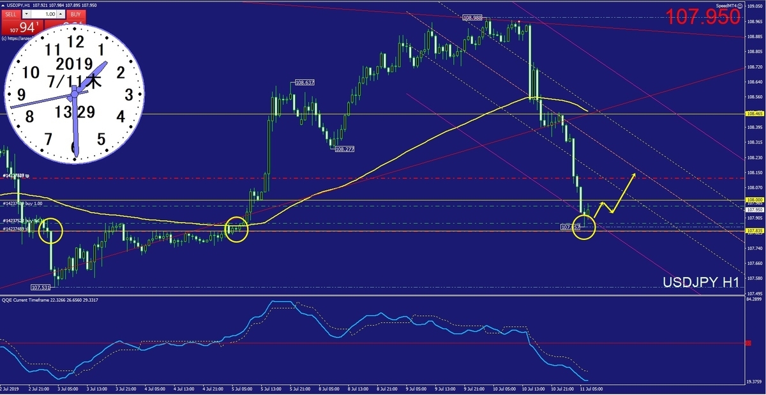Click the 84.2899 QQE scale value

[x=754, y=299]
